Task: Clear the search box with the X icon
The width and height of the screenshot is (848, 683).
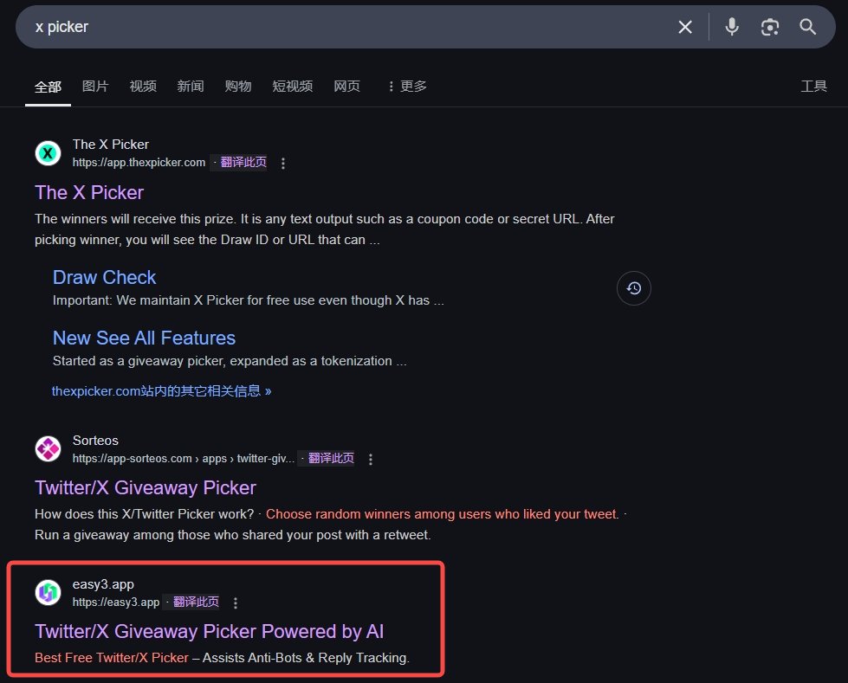Action: 684,27
